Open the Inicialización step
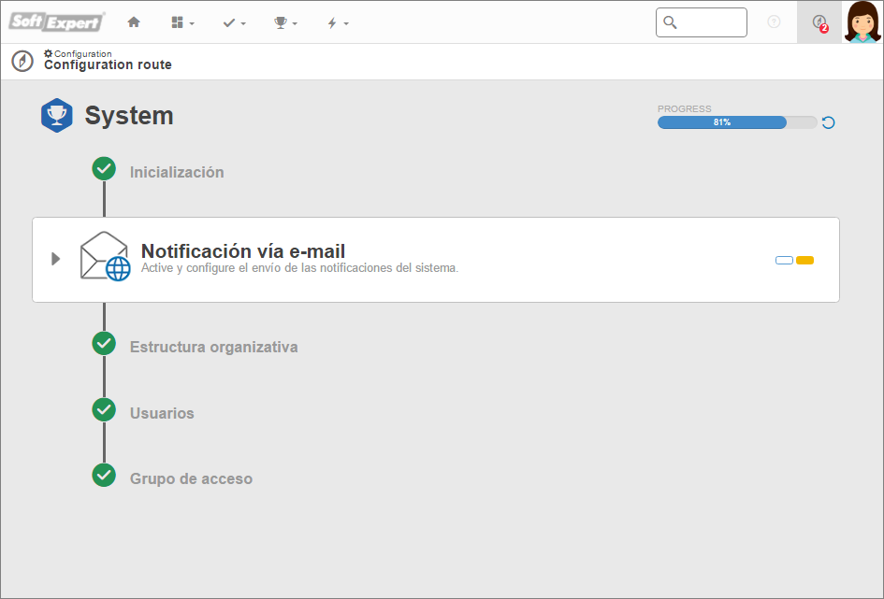Viewport: 884px width, 599px height. (177, 172)
